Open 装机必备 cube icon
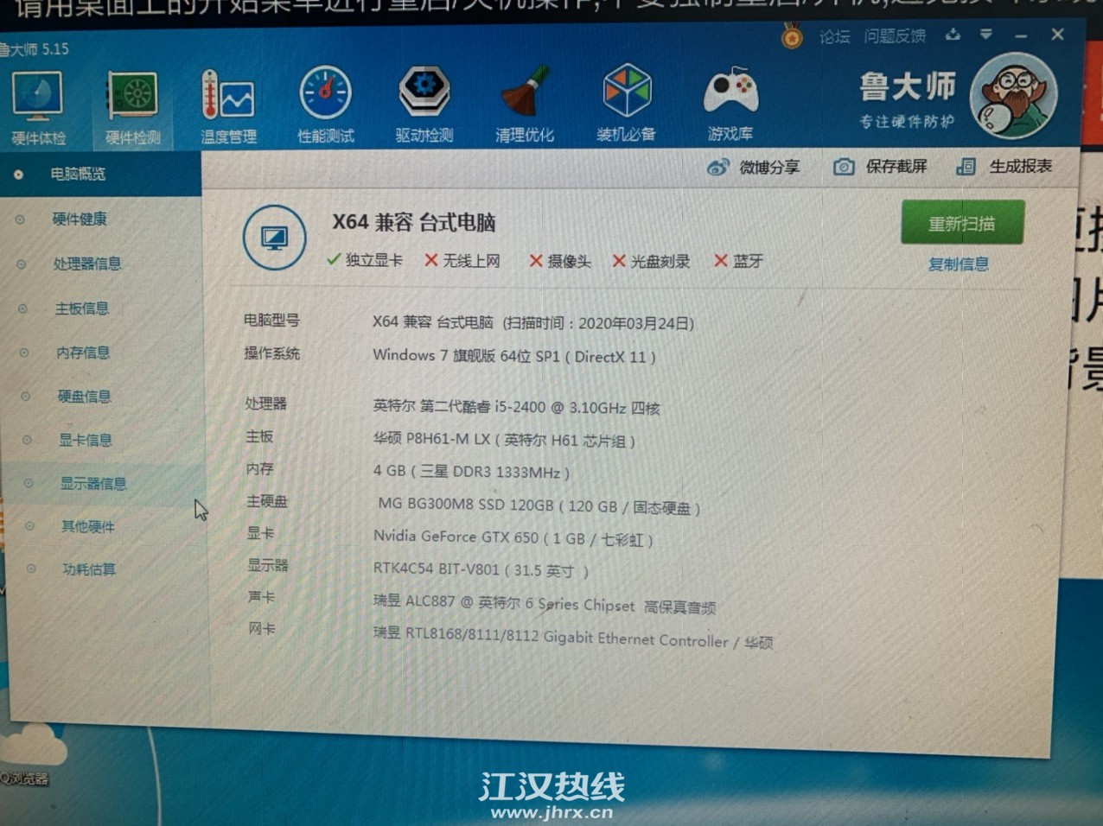The image size is (1103, 826). coord(626,102)
